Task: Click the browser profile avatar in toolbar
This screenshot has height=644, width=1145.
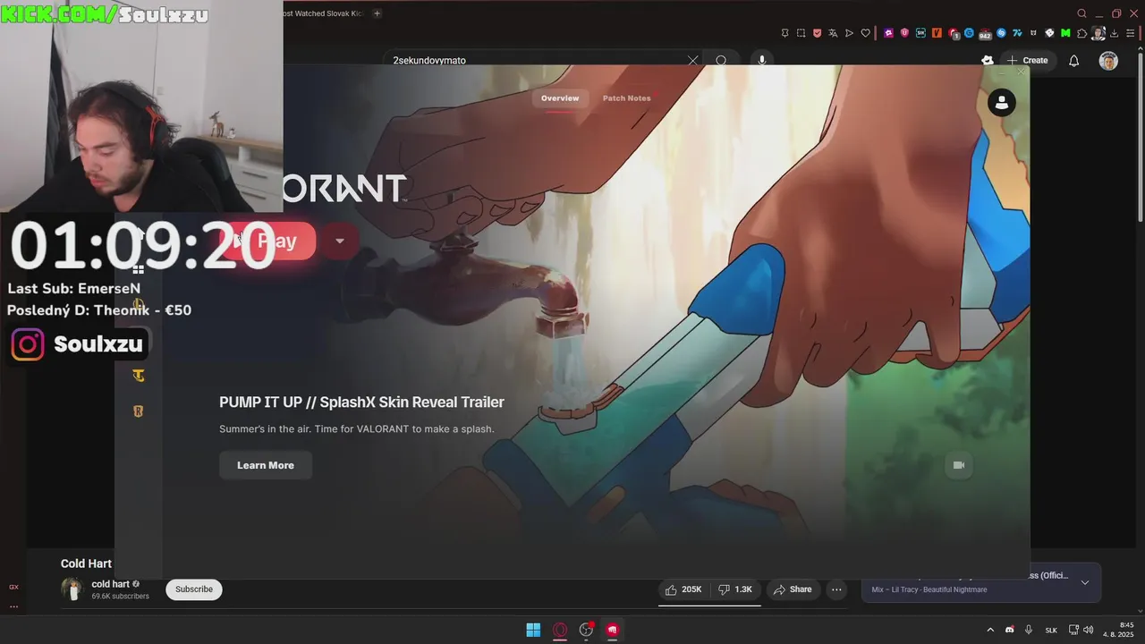Action: (1098, 33)
